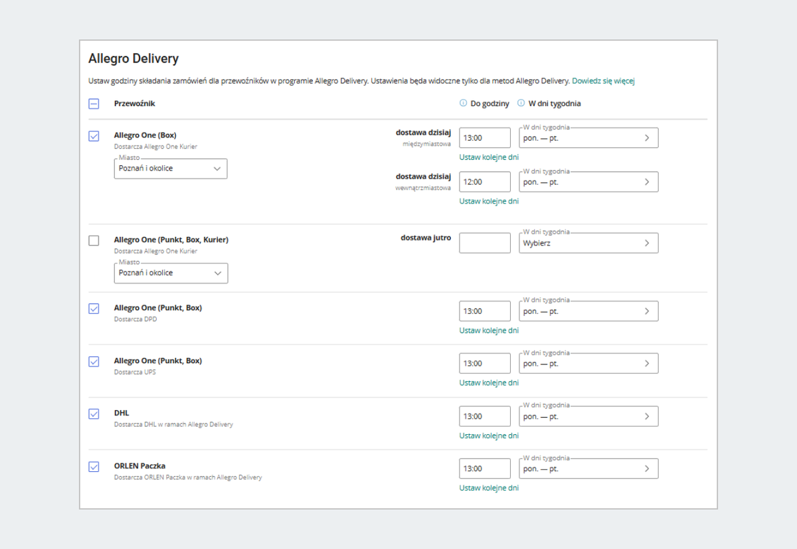
Task: Click Ustaw kolejne dni under wewnątrzmiastowa delivery
Action: (x=489, y=201)
